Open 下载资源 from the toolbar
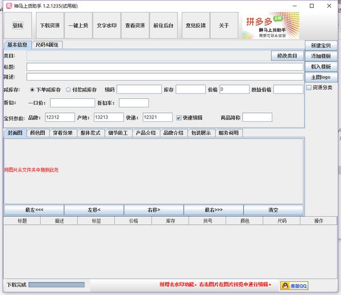Viewport: 341px width, 295px height. [x=50, y=26]
